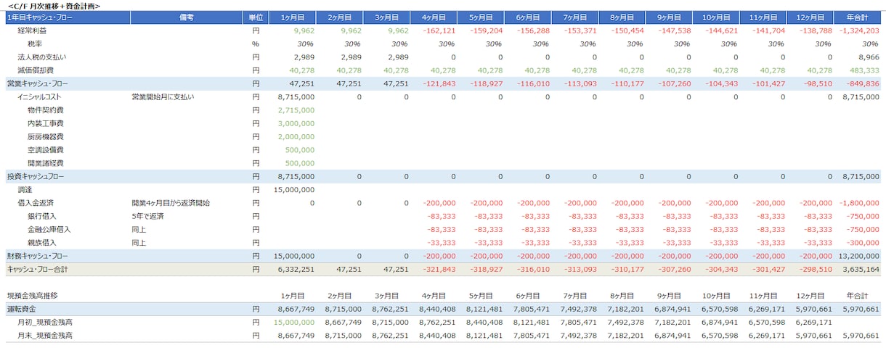Click the value 3,000,000 for 内装工事費
This screenshot has width=886, height=348.
296,123
